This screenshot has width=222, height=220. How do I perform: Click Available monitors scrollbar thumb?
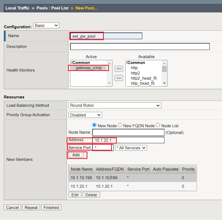(x=164, y=69)
